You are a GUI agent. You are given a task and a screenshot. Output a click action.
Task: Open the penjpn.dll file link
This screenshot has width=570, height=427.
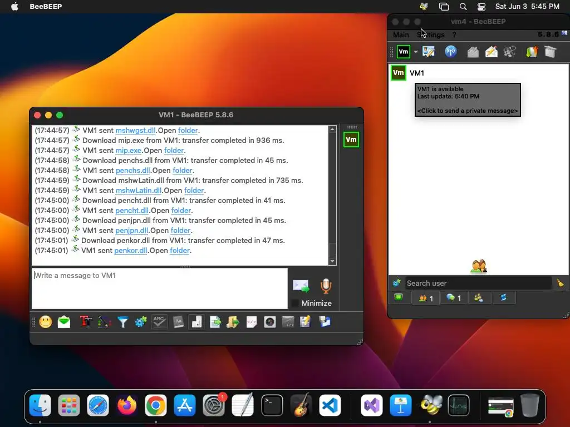[x=131, y=230]
